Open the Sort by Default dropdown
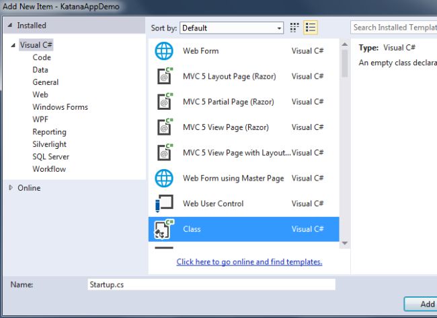This screenshot has height=318, width=437. (231, 28)
